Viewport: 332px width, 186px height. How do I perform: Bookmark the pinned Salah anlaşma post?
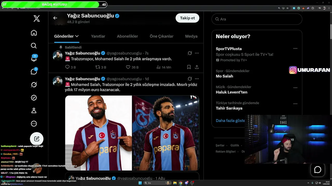189,67
